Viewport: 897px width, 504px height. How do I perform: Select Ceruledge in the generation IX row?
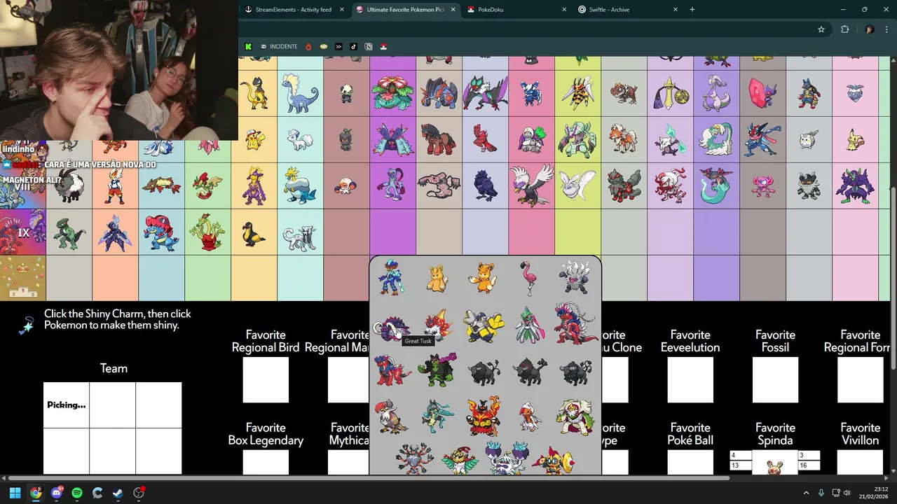115,232
